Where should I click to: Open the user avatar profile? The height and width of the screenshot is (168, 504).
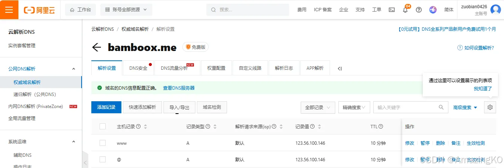(x=496, y=10)
